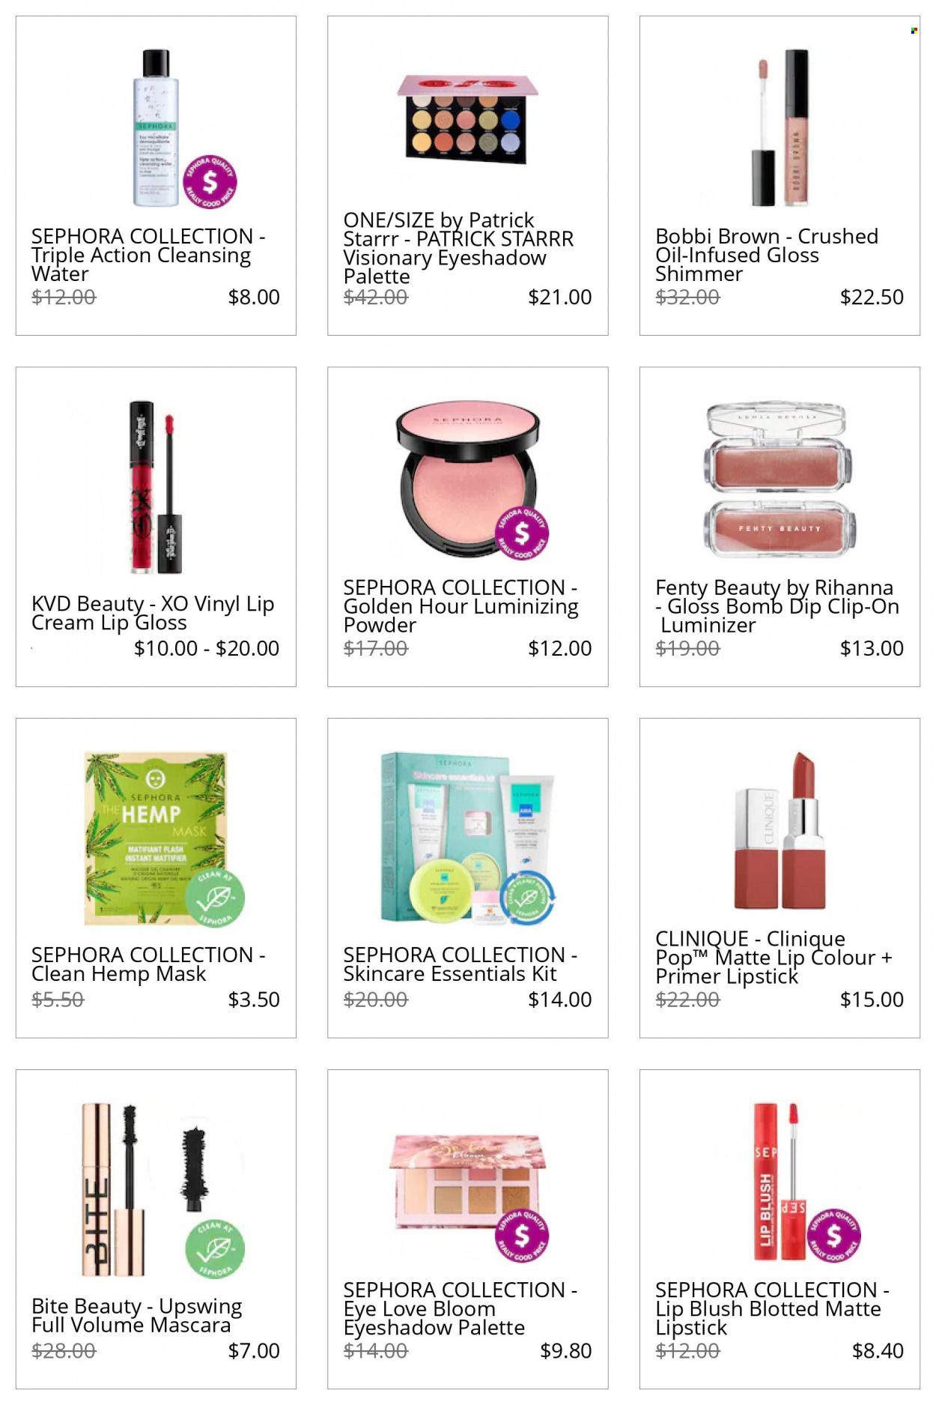Open the Bobbi Brown Crushed Gloss product image
The width and height of the screenshot is (936, 1405).
click(x=780, y=128)
